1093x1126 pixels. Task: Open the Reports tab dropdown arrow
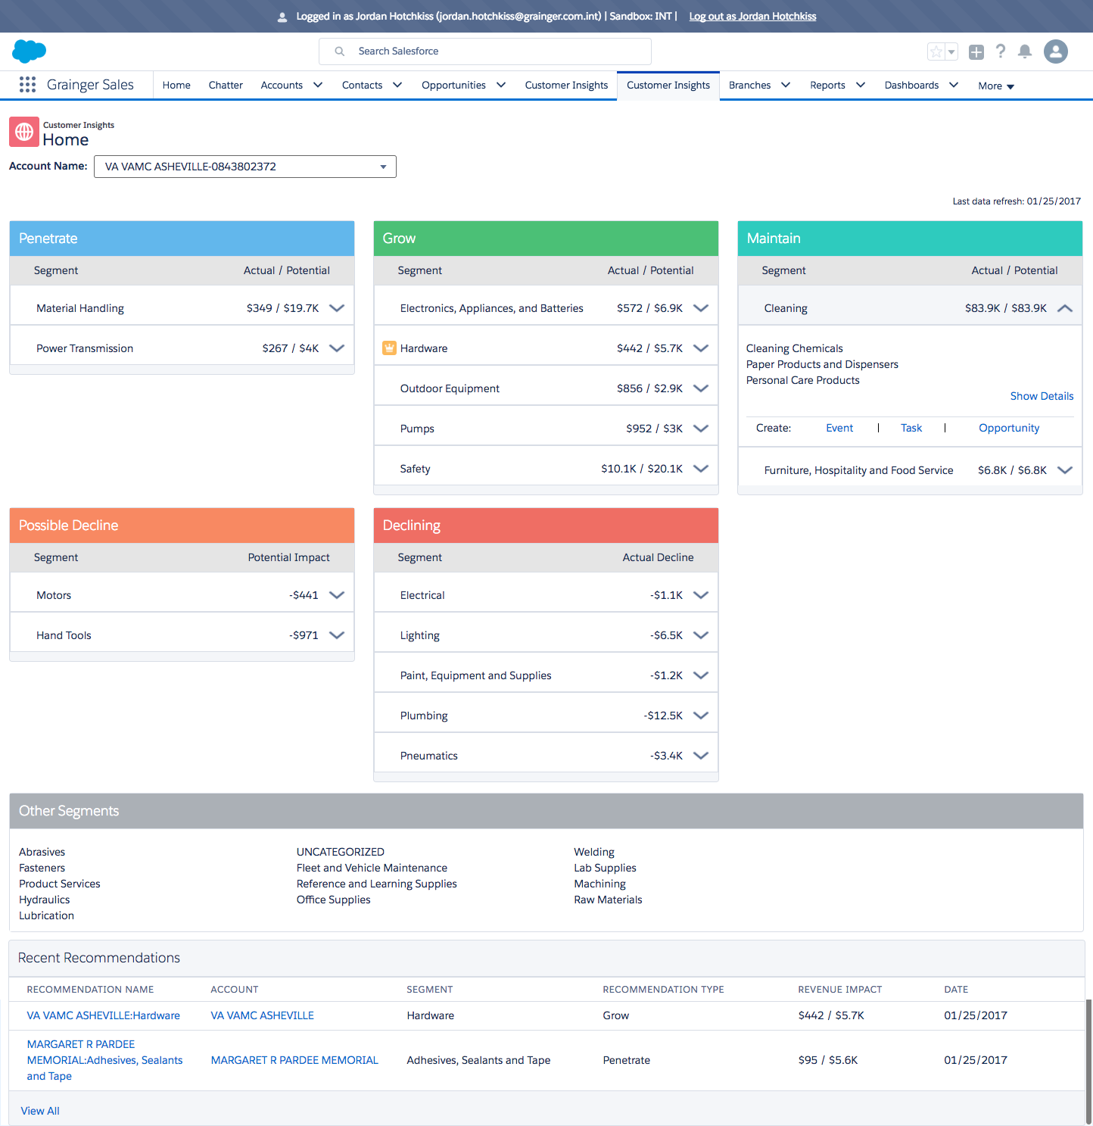click(x=861, y=85)
